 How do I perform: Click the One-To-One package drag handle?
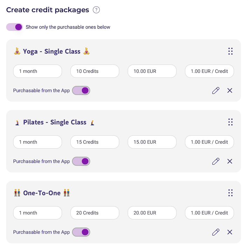230,193
